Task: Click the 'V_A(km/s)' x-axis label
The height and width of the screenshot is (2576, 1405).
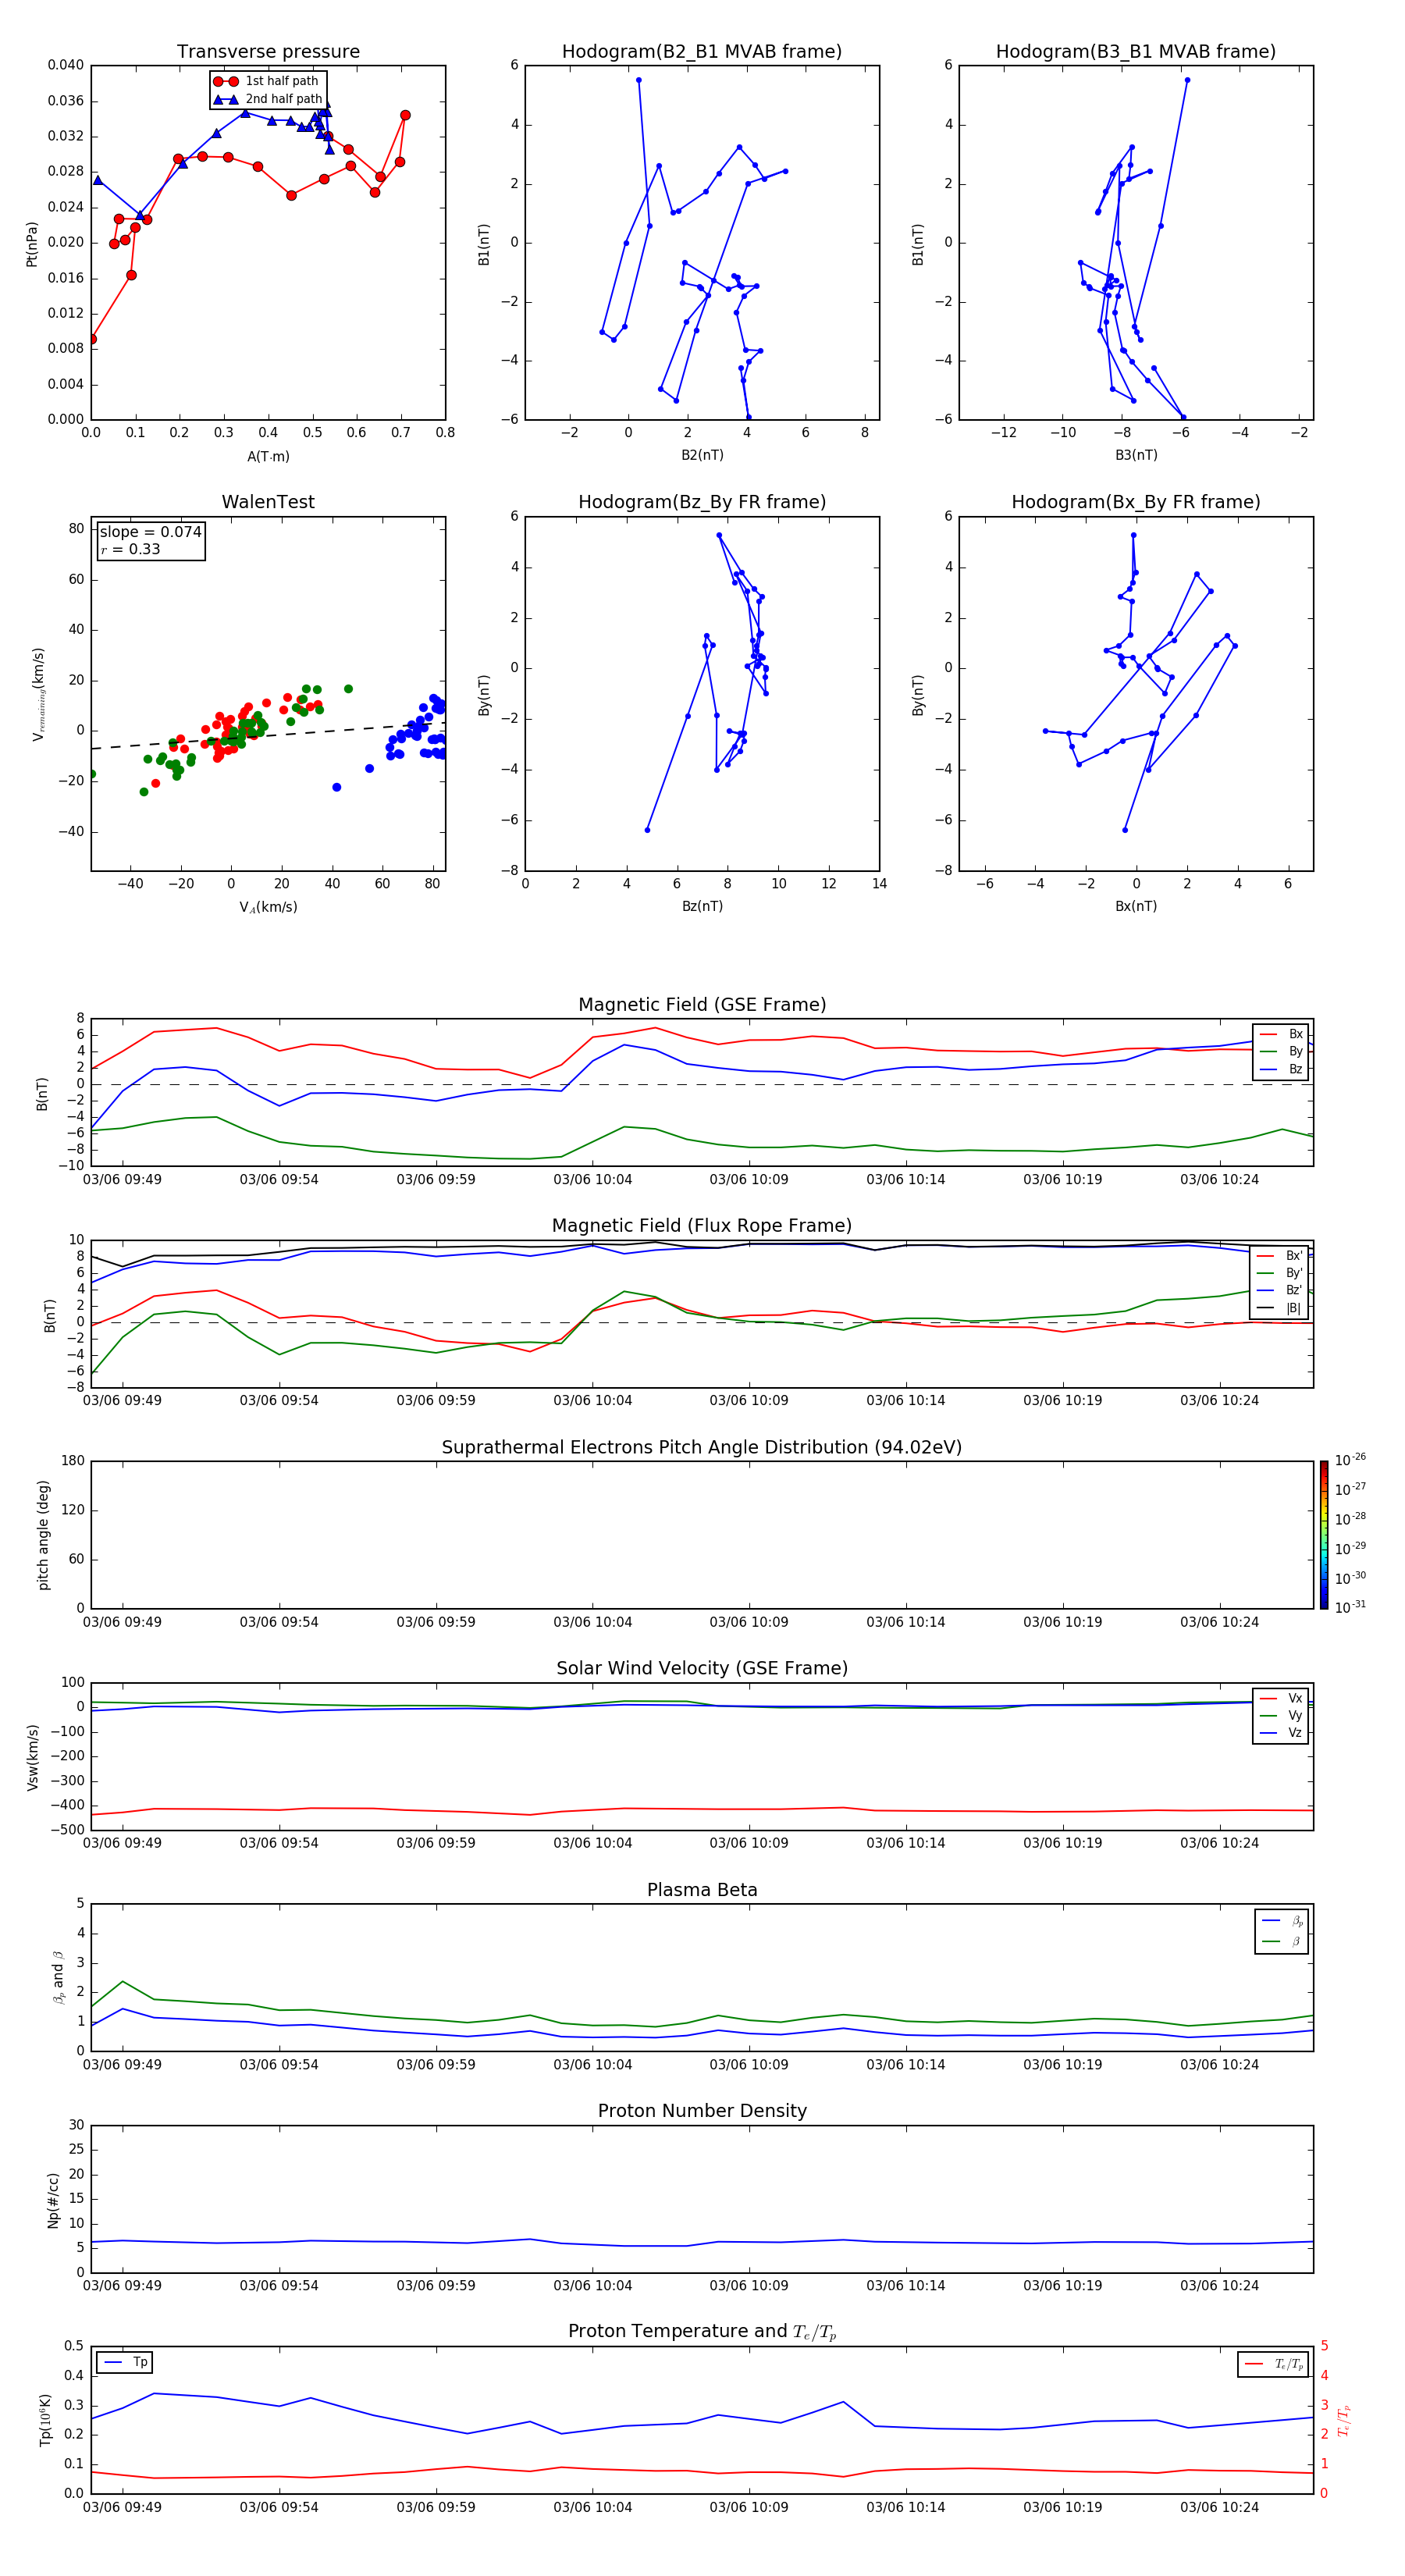Action: point(268,908)
